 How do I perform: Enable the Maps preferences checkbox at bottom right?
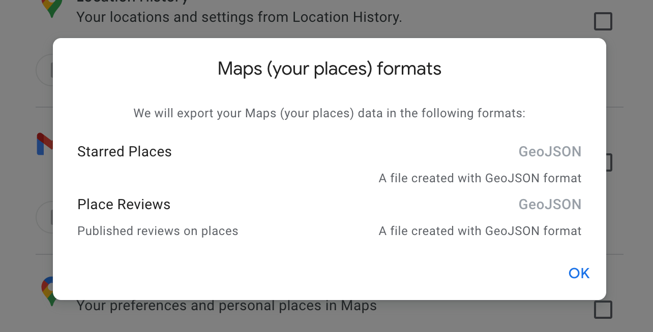[x=603, y=310]
